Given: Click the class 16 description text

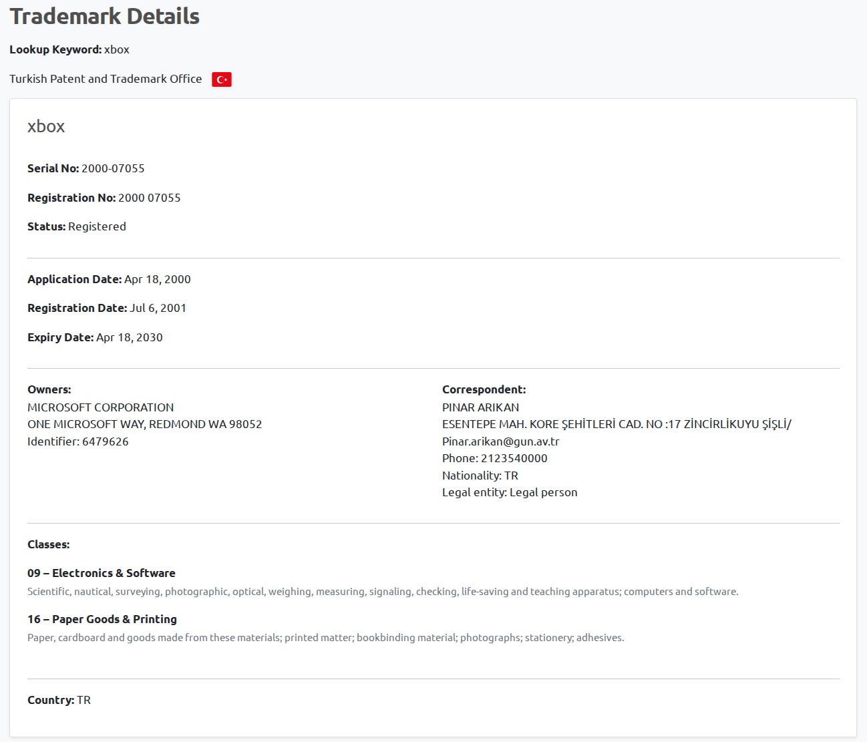Looking at the screenshot, I should click(x=326, y=638).
